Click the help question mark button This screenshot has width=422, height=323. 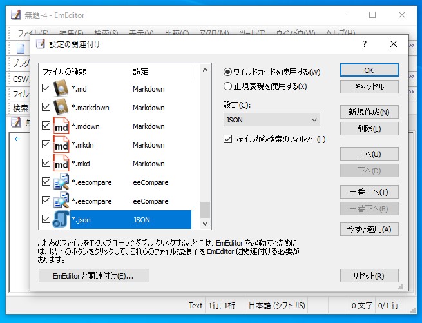click(365, 44)
